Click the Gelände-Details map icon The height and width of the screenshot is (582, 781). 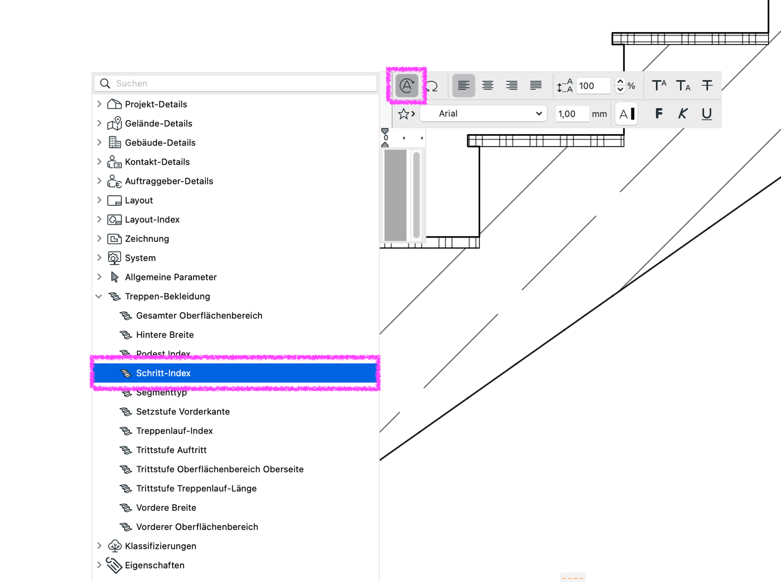click(x=115, y=123)
